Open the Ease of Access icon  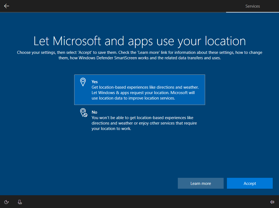click(6, 202)
